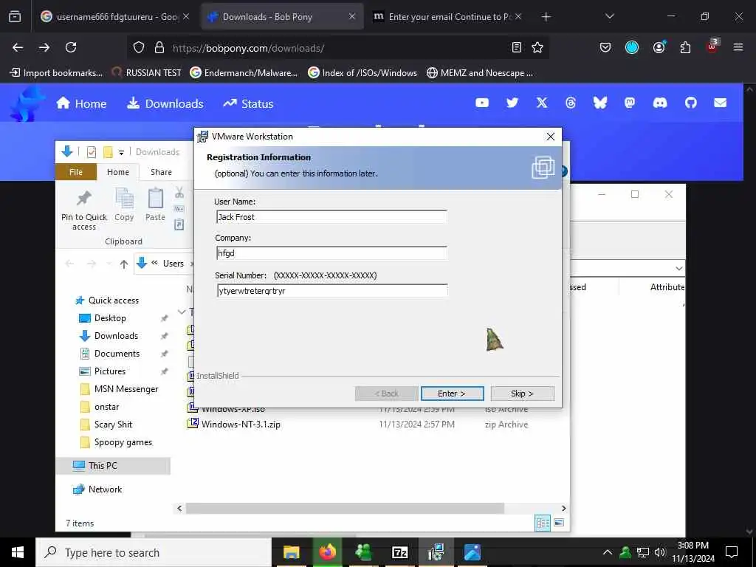Expand the list all tabs chevron

(x=609, y=16)
